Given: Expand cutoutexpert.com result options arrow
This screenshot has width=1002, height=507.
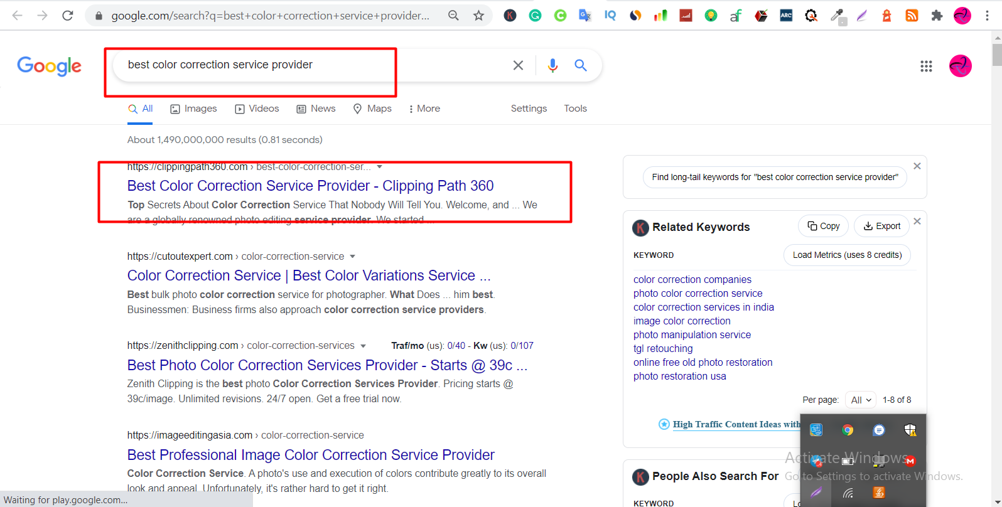Looking at the screenshot, I should click(x=352, y=257).
